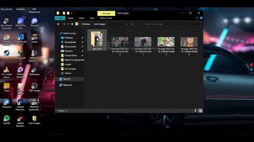Launch GitHub Desktop shortcut

pos(21,73)
